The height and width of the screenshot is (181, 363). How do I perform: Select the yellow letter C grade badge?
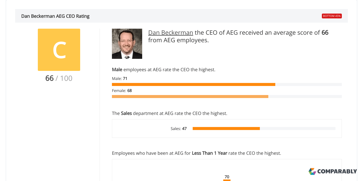point(59,50)
